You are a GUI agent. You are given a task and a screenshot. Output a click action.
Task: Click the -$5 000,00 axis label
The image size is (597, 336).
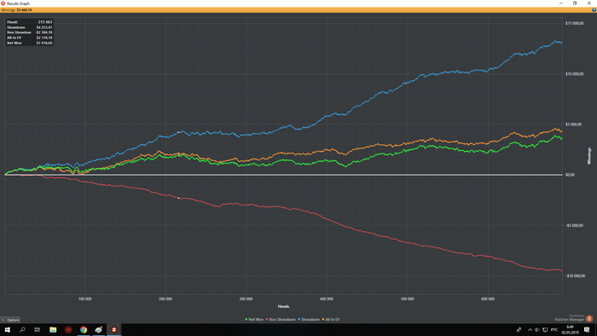574,225
